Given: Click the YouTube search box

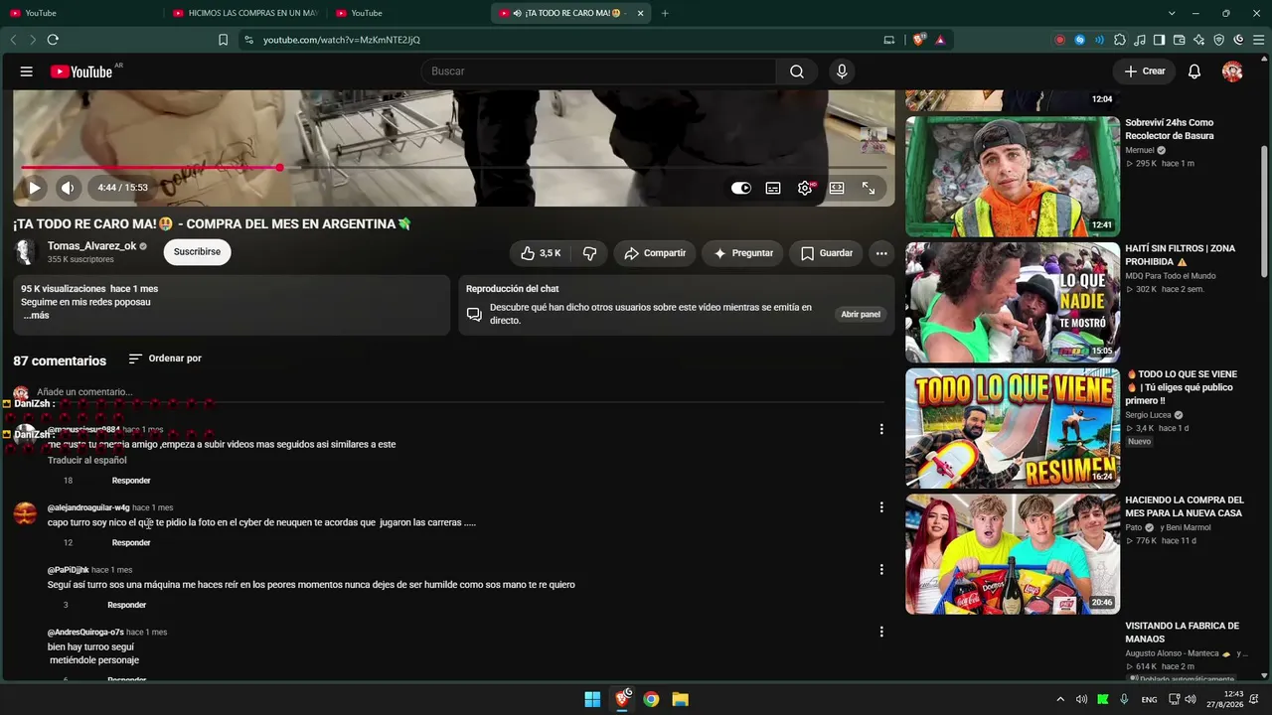Looking at the screenshot, I should tap(598, 71).
